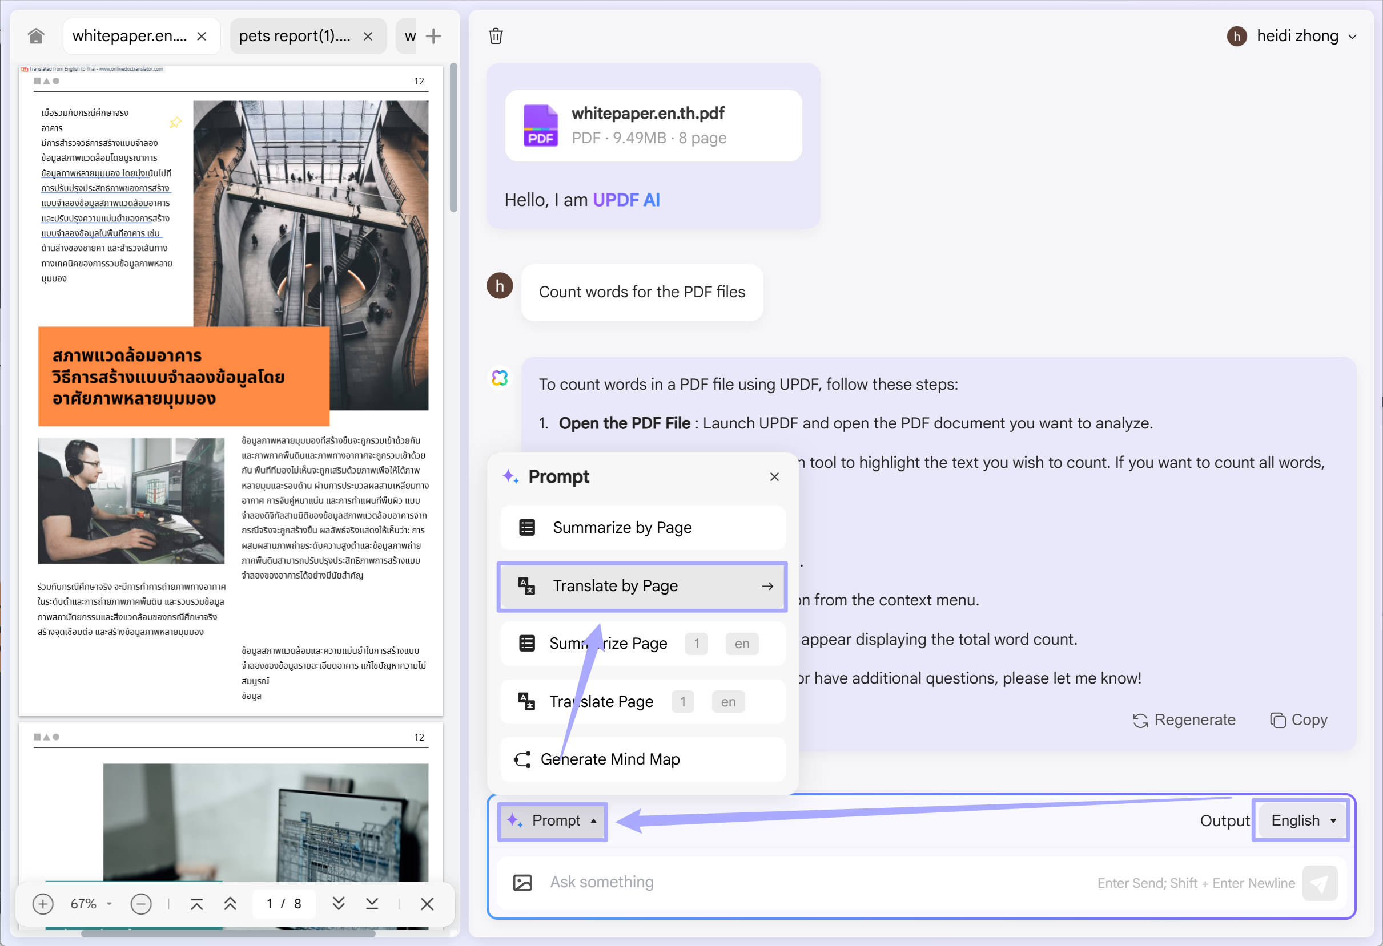Open the new tab plus icon

coord(434,37)
